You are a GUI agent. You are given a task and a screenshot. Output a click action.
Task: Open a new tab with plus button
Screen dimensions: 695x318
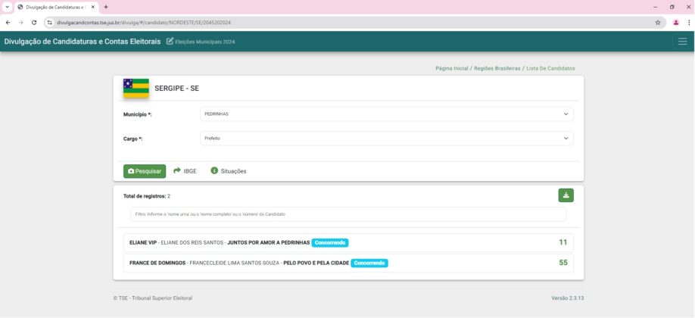106,7
